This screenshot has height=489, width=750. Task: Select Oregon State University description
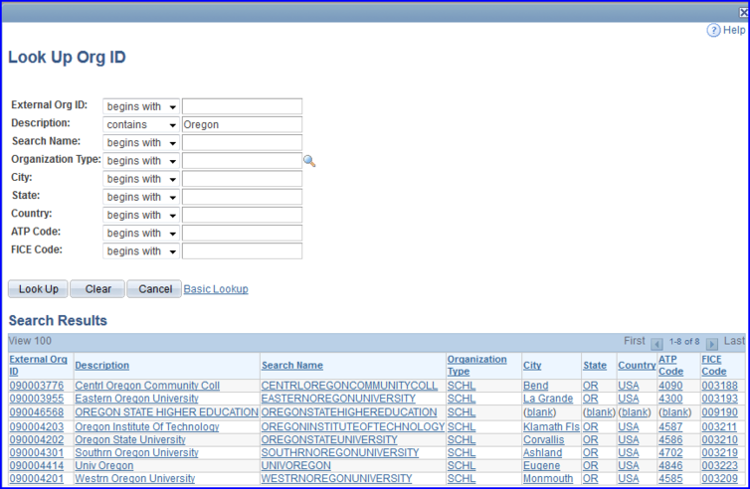pyautogui.click(x=130, y=439)
